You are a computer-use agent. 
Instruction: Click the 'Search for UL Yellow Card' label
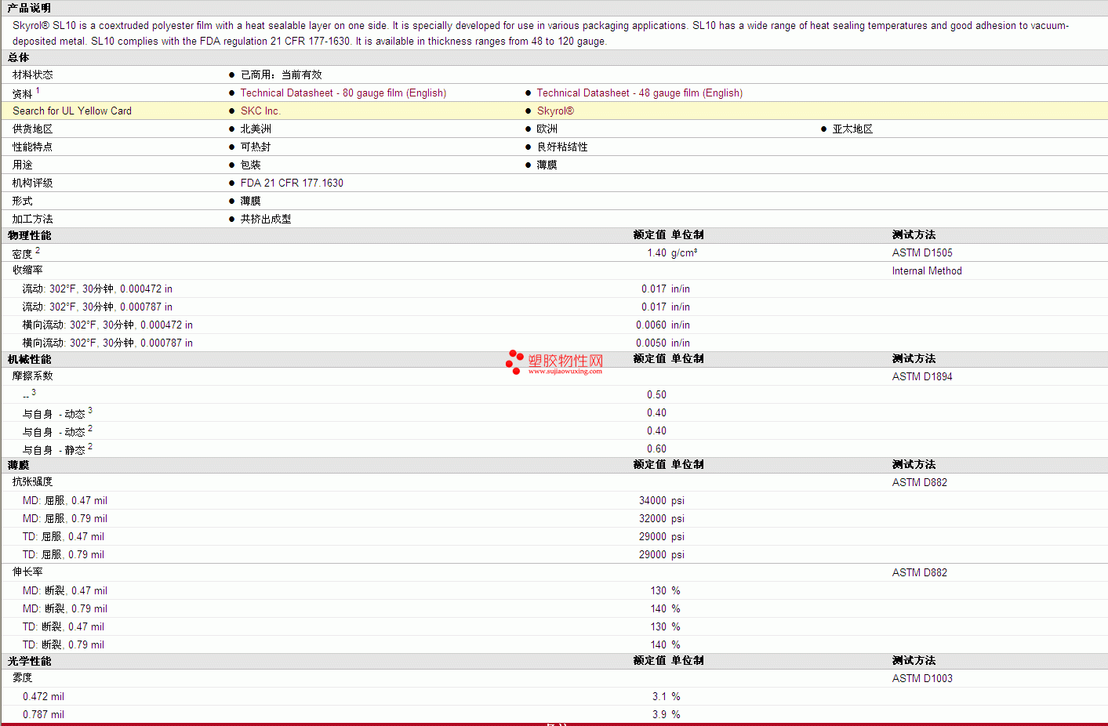[72, 111]
